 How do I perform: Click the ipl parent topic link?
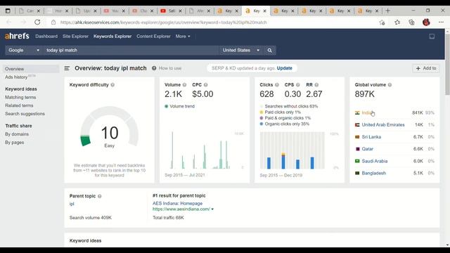(x=72, y=204)
